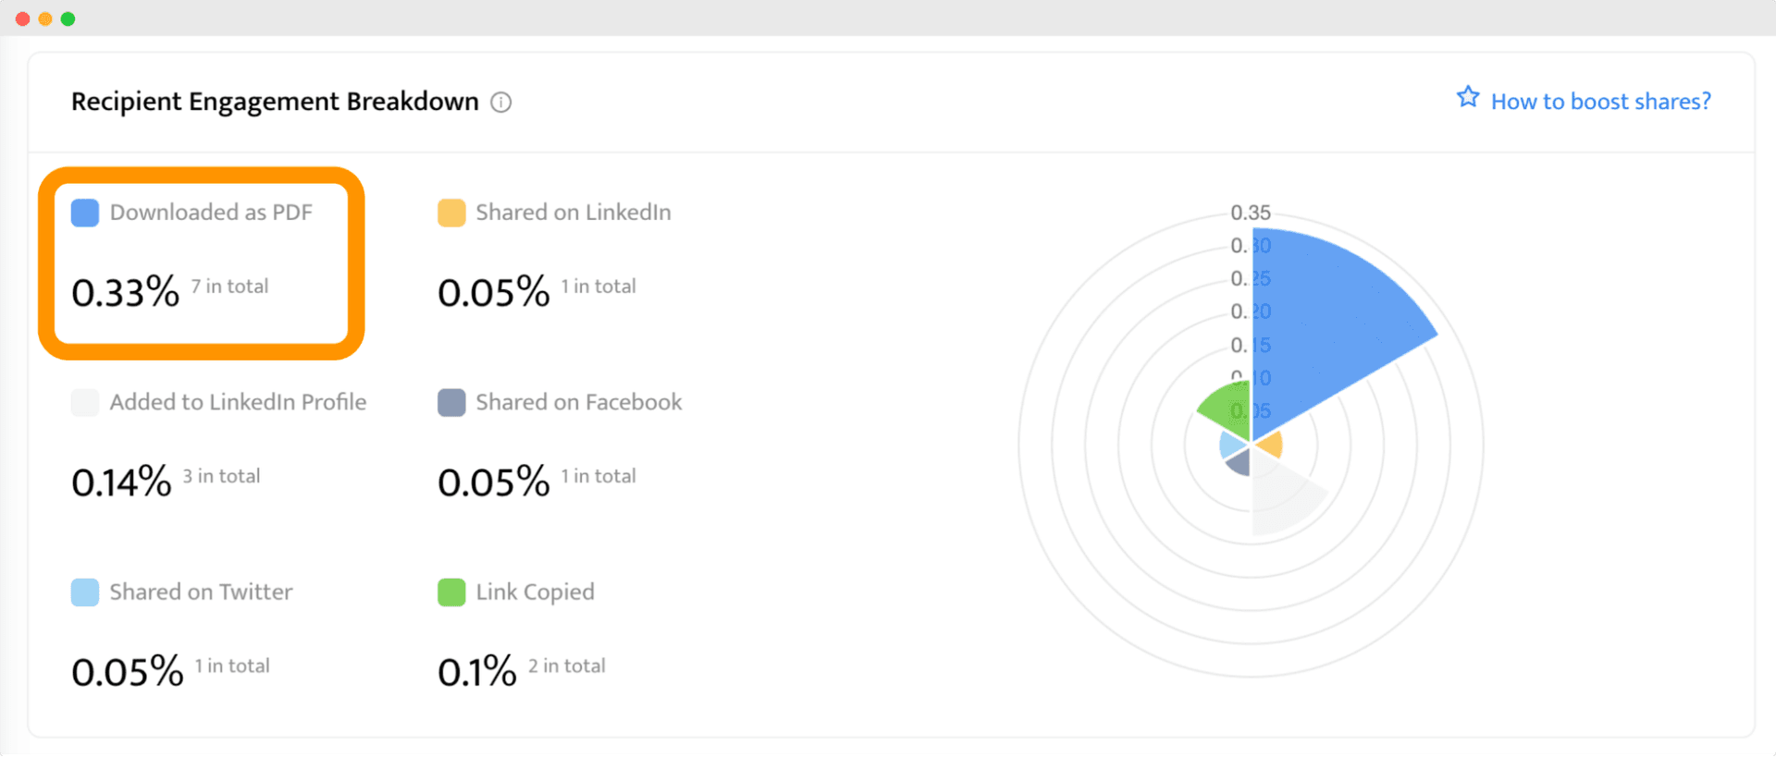Click the star icon next to boost shares

(x=1468, y=97)
